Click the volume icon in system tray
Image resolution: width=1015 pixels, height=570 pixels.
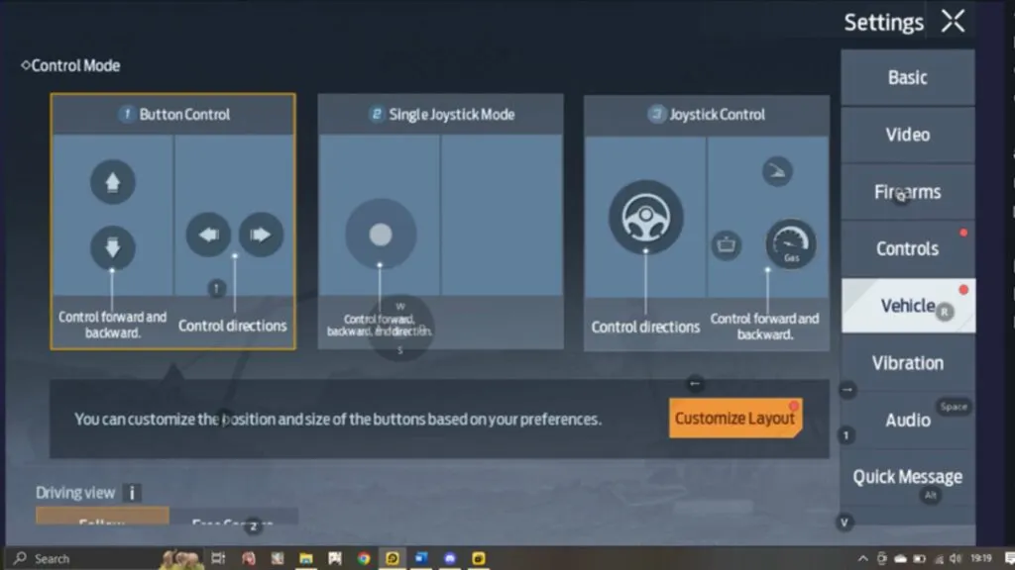pyautogui.click(x=956, y=558)
